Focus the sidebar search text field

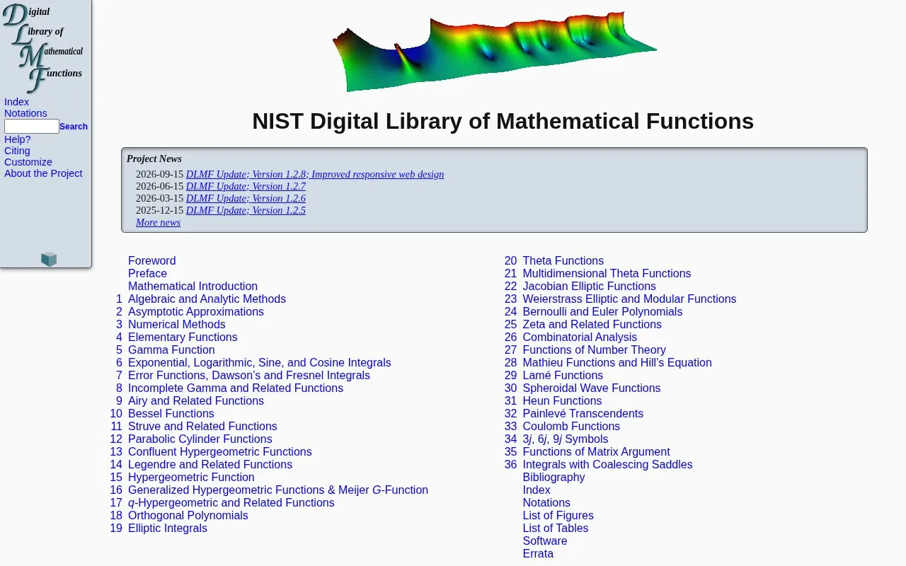[32, 126]
